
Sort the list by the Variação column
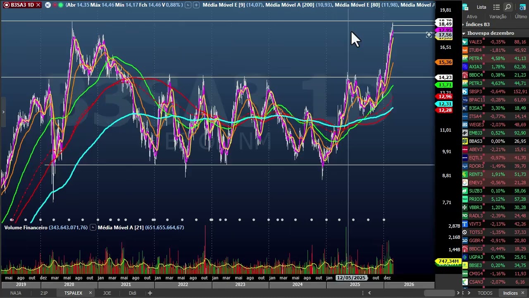tap(498, 17)
